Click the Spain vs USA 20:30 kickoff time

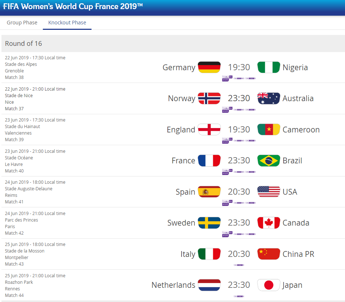click(x=239, y=191)
